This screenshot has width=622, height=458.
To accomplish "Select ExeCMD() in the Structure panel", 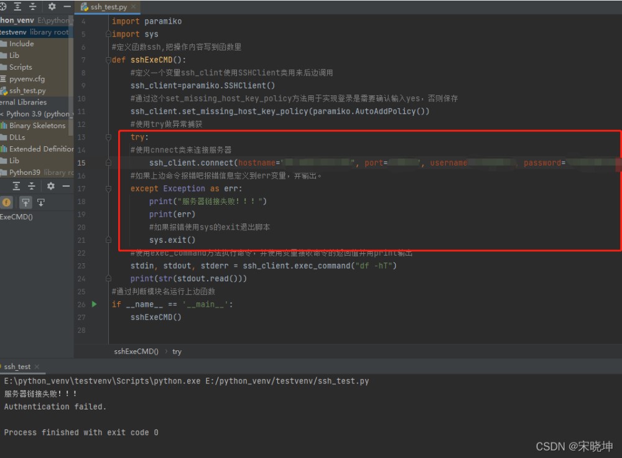I will [16, 217].
